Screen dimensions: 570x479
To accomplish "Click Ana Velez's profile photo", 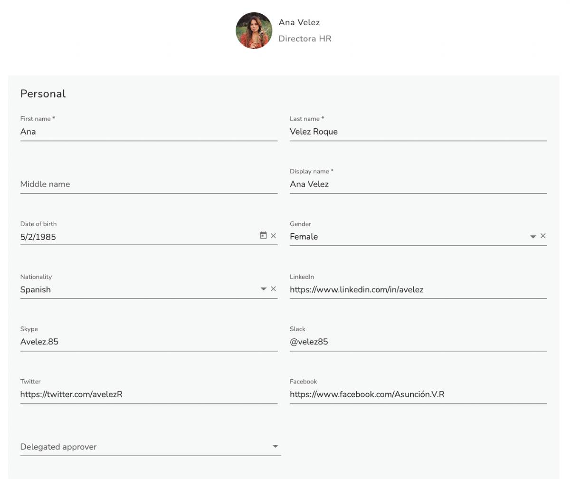I will 254,30.
